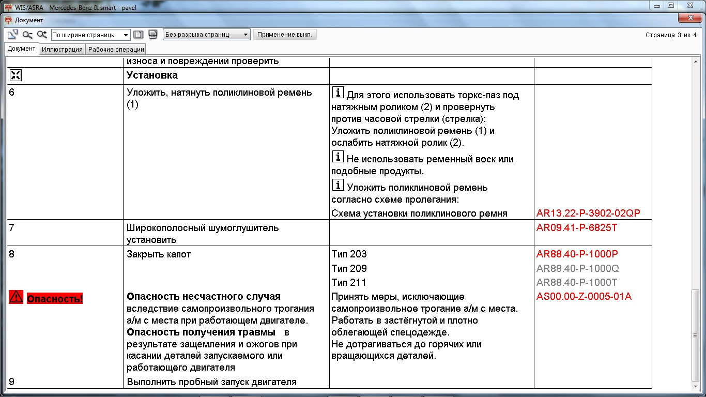Select the Документ tab
Viewport: 706px width, 397px height.
click(x=22, y=49)
